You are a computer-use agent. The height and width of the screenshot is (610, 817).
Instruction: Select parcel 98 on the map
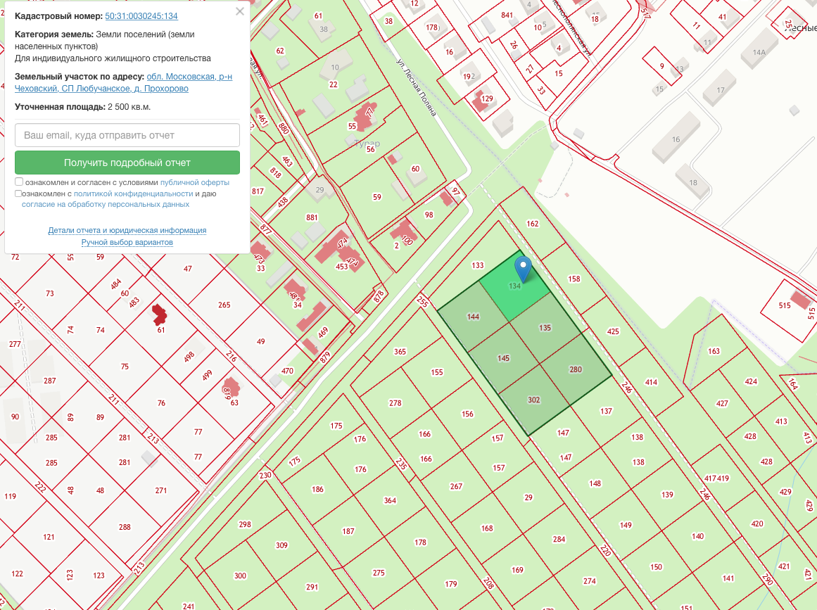(x=429, y=215)
